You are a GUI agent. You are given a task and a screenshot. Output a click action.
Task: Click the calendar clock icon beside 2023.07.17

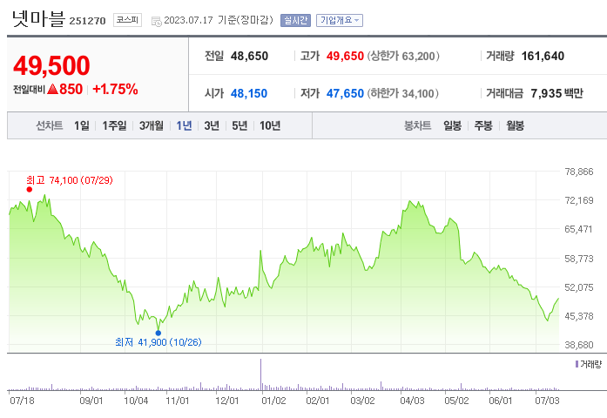(157, 22)
